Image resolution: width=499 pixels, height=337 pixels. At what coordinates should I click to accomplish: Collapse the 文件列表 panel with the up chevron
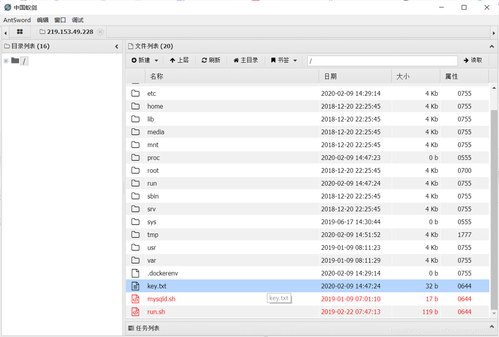491,46
